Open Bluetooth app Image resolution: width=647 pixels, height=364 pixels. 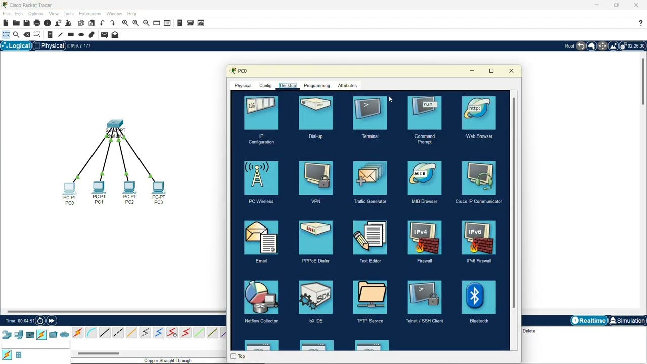[x=479, y=297]
